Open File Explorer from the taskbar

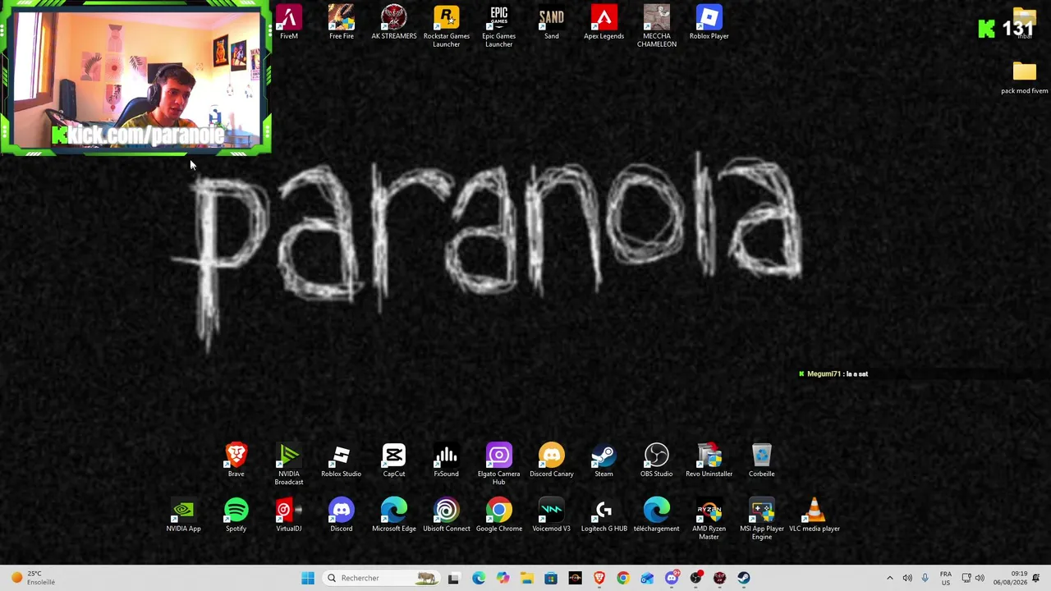click(x=527, y=578)
